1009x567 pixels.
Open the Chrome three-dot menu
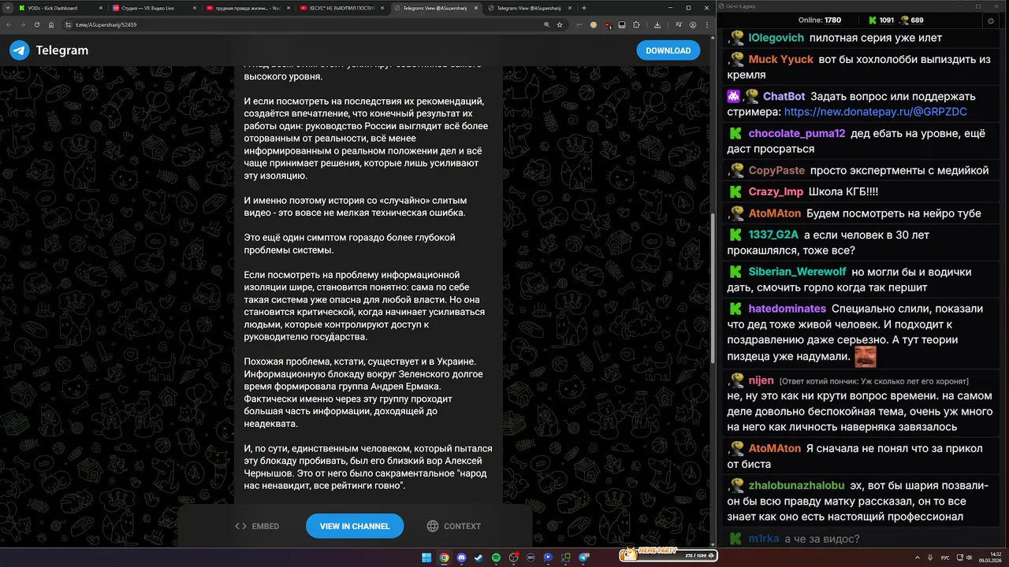706,24
